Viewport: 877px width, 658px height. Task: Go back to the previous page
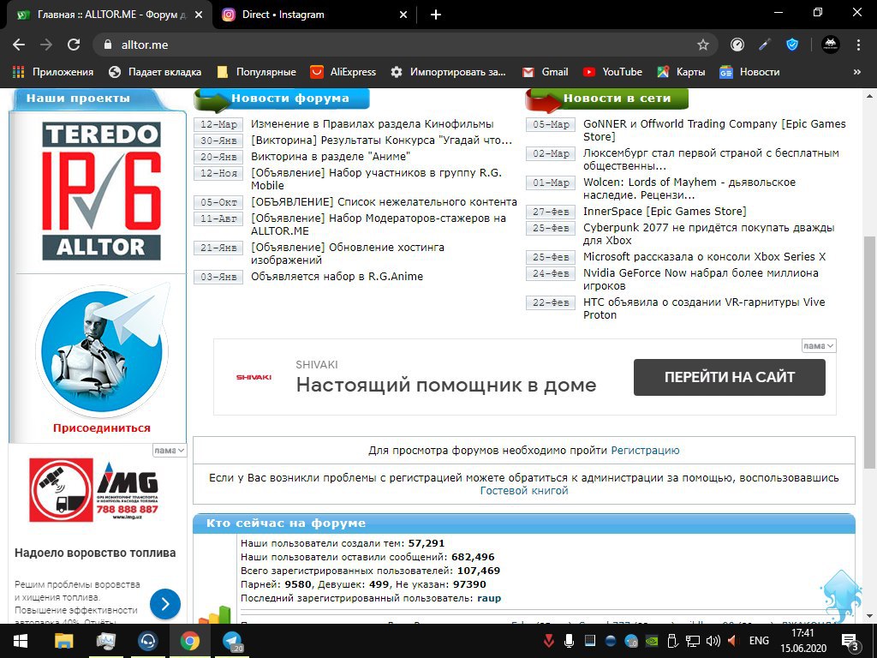pos(19,45)
